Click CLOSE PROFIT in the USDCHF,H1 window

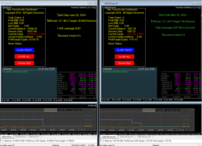24,50
